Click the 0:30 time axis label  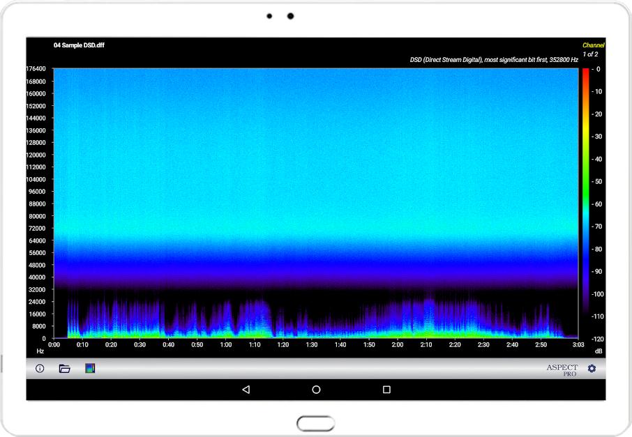(x=140, y=345)
